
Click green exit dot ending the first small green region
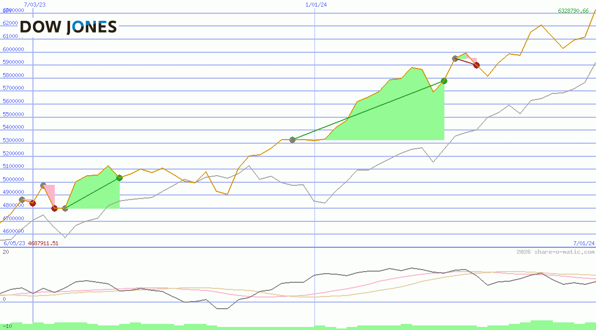[x=119, y=178]
